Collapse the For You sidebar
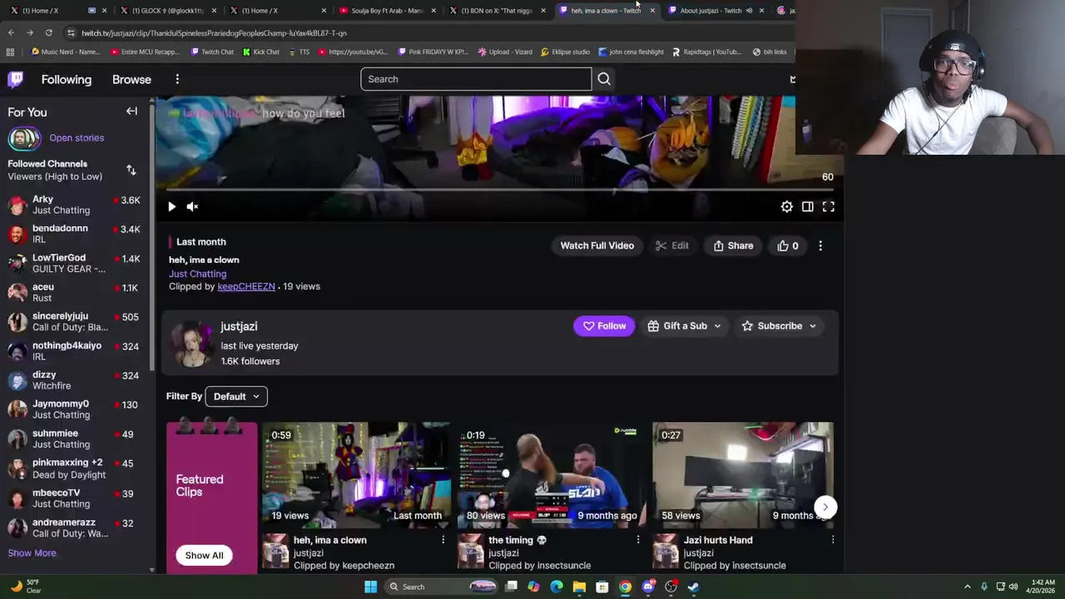1065x599 pixels. coord(131,111)
